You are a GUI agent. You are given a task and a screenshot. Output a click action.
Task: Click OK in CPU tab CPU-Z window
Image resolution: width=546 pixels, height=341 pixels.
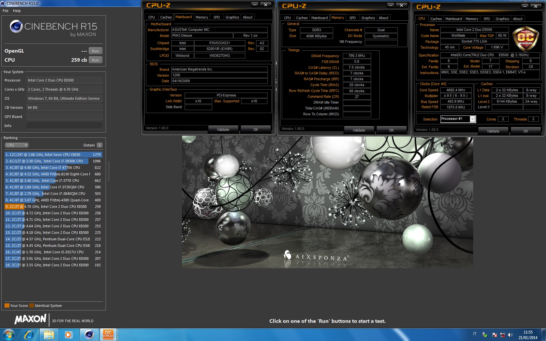coord(526,131)
